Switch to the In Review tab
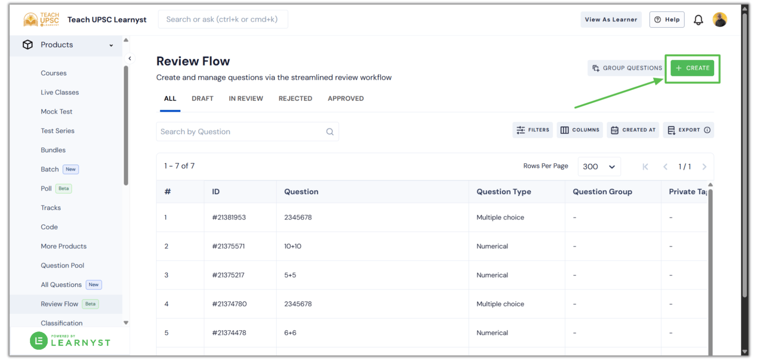Viewport: 758px width, 360px height. (x=246, y=98)
